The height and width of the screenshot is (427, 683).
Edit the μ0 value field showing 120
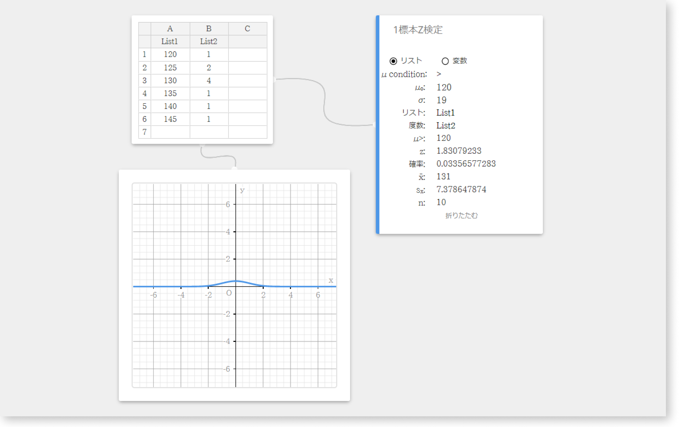pyautogui.click(x=444, y=87)
